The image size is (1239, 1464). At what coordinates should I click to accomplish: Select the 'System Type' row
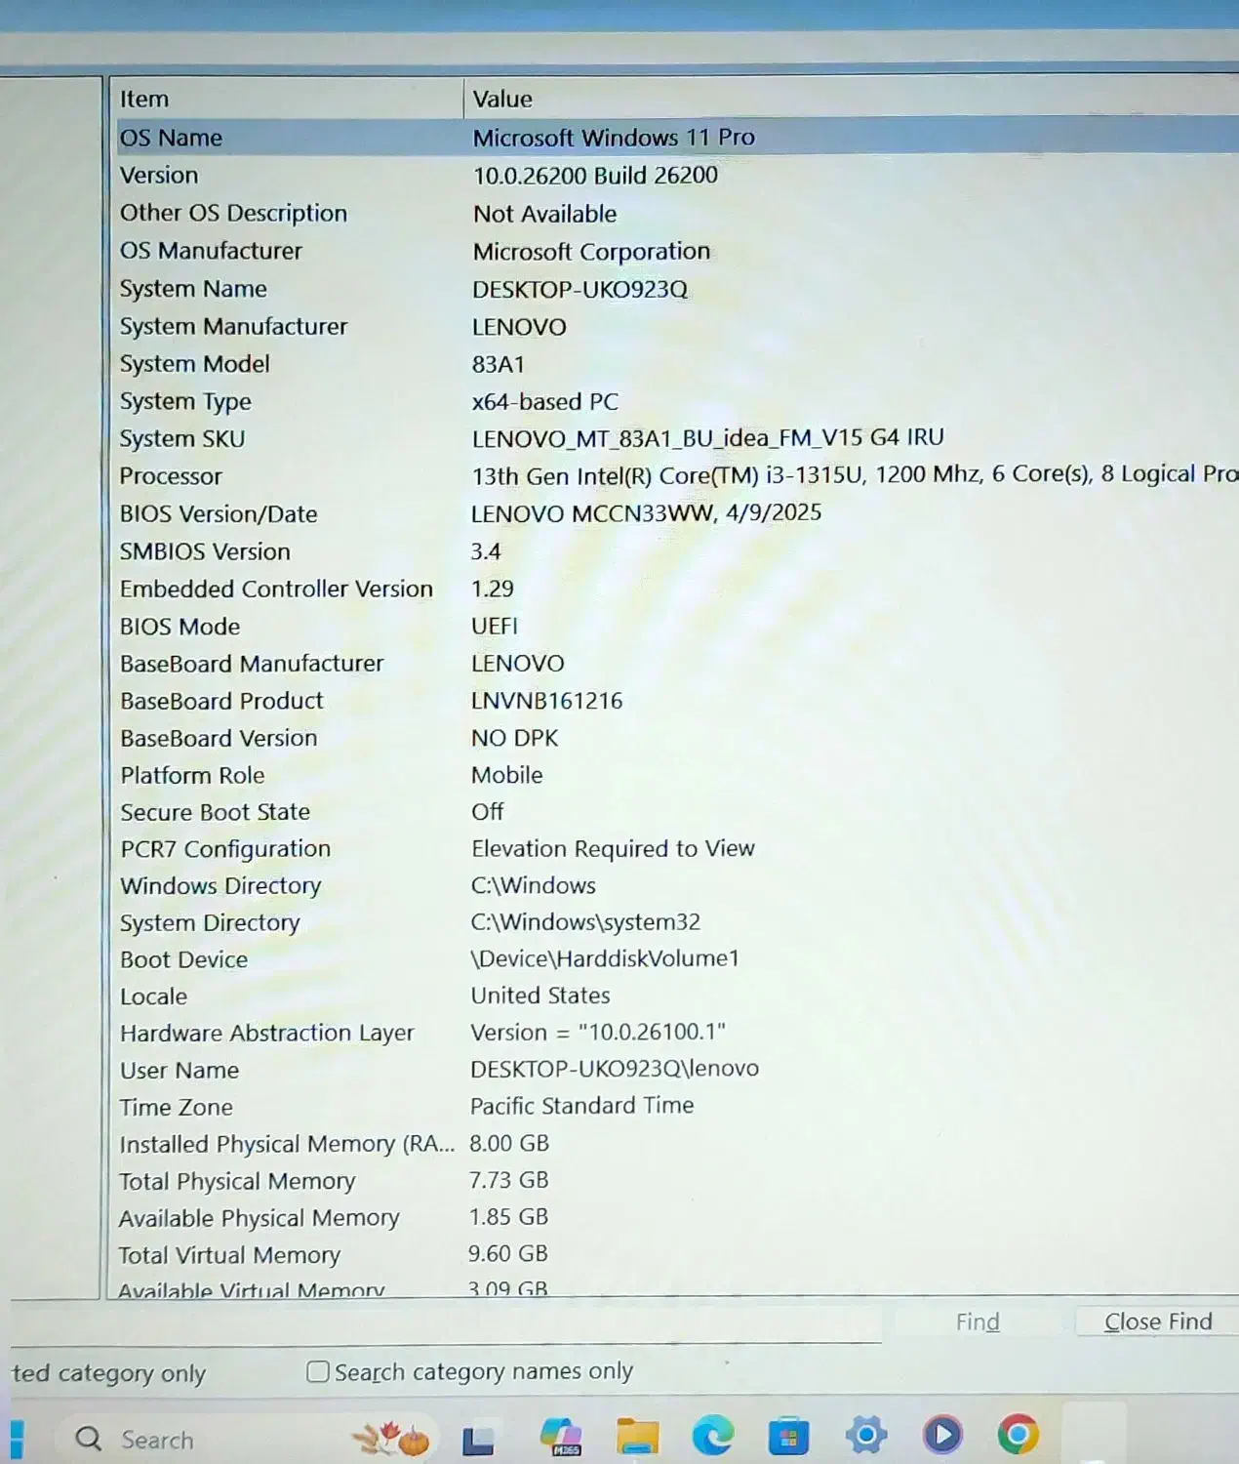click(x=678, y=401)
